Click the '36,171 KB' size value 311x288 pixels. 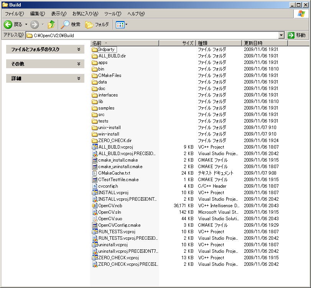(x=183, y=206)
